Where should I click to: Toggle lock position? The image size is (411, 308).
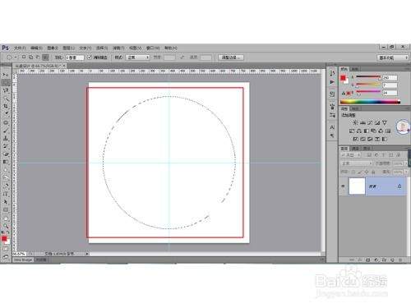pyautogui.click(x=367, y=172)
